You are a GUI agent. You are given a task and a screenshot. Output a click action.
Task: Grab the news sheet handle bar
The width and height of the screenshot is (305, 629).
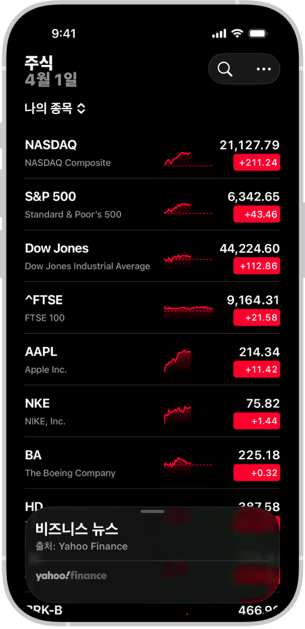coord(152,512)
